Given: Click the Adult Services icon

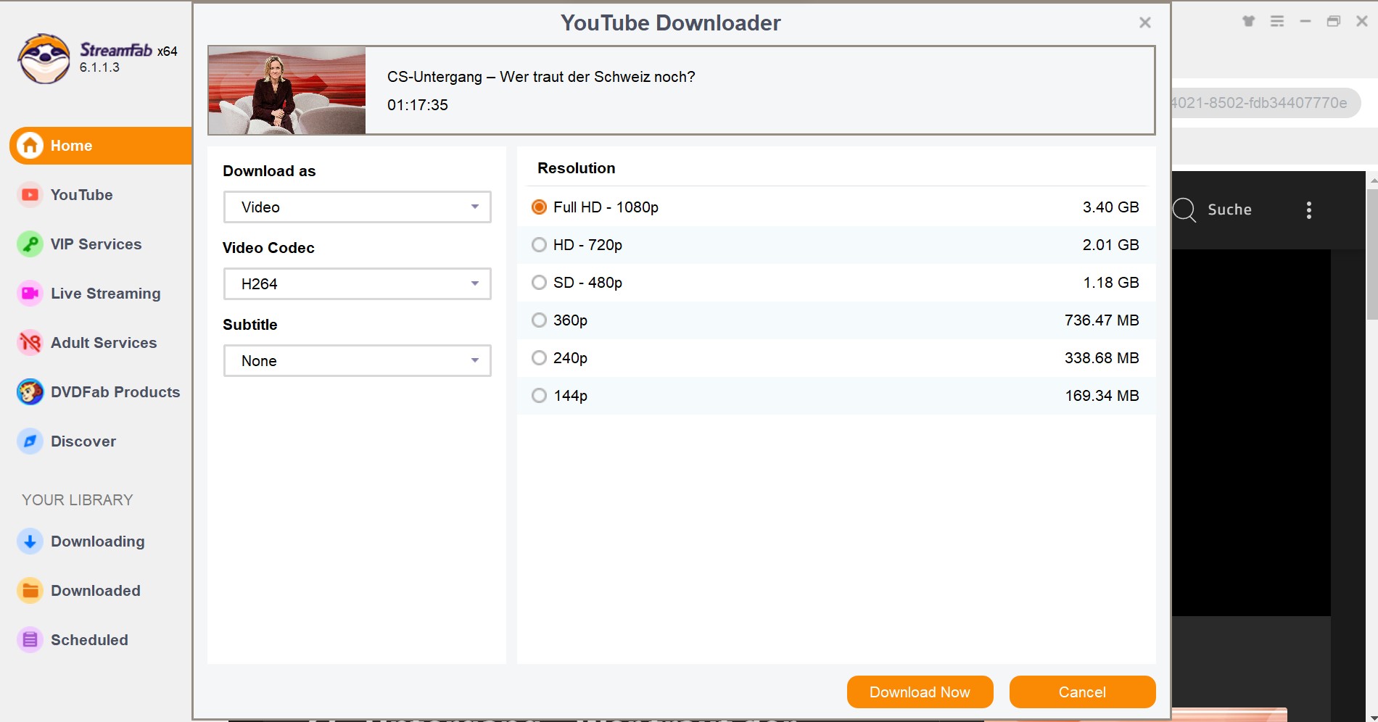Looking at the screenshot, I should 30,343.
